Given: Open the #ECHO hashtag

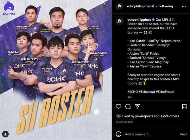Looking at the screenshot, I should 133,92.
